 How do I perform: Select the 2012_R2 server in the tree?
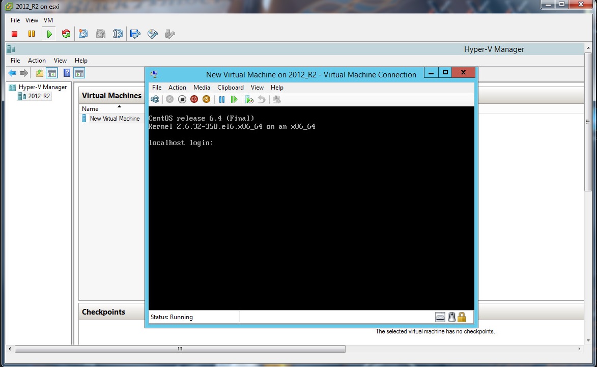[35, 96]
